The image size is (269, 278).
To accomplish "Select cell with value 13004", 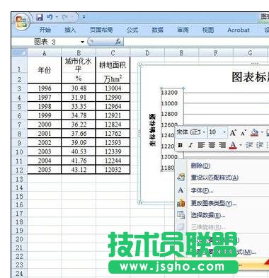I will (x=113, y=88).
